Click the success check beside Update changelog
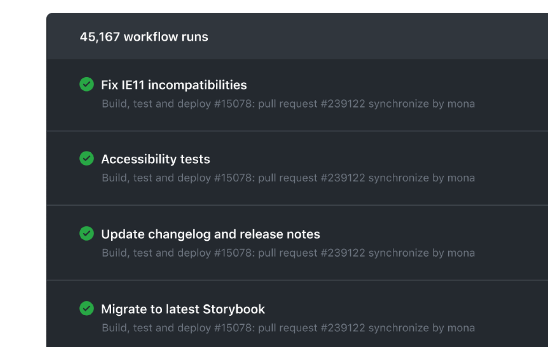The image size is (548, 347). click(x=87, y=233)
